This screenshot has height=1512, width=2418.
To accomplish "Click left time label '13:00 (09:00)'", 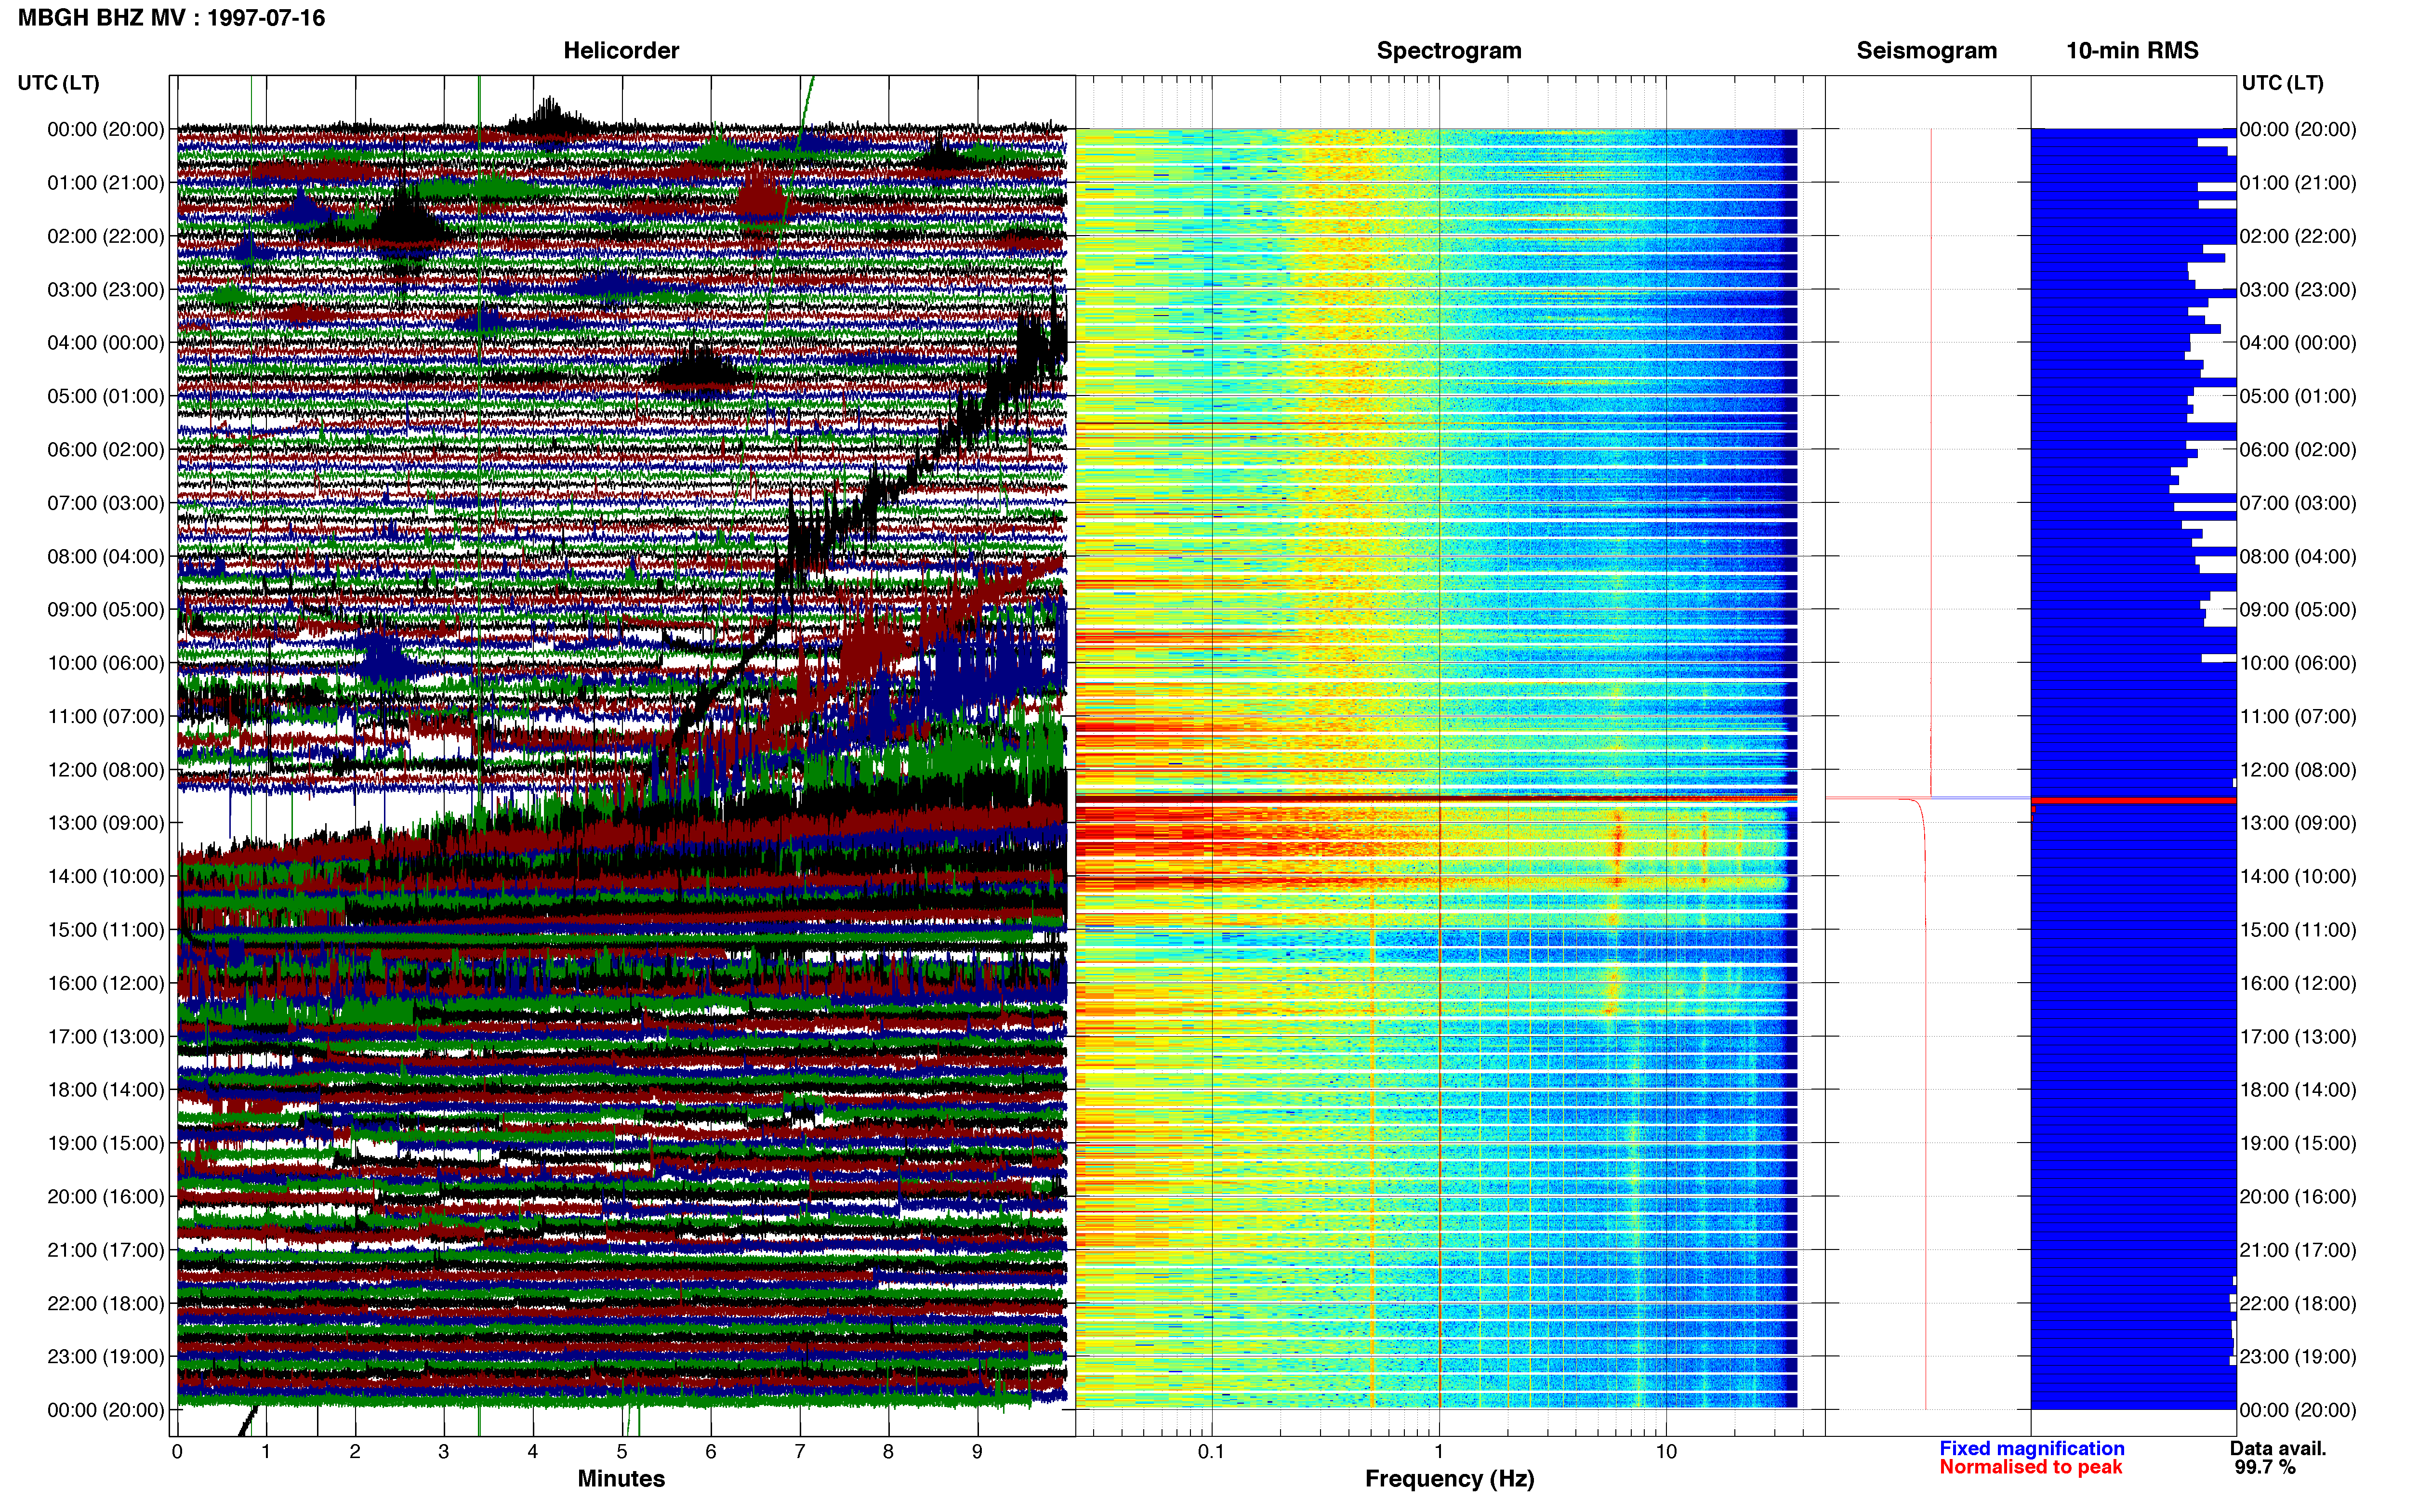I will point(106,823).
